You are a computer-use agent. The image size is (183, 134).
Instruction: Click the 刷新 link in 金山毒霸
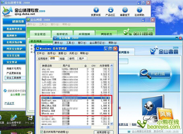tap(134, 125)
